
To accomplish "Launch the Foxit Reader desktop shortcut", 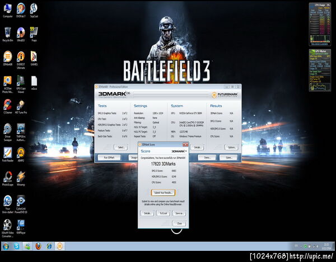I will pyautogui.click(x=8, y=155).
